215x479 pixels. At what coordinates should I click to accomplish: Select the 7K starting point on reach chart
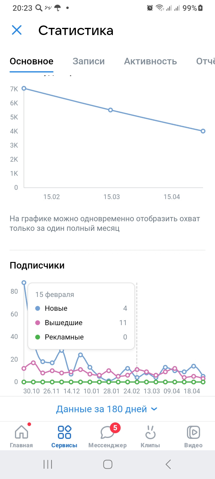(x=24, y=88)
